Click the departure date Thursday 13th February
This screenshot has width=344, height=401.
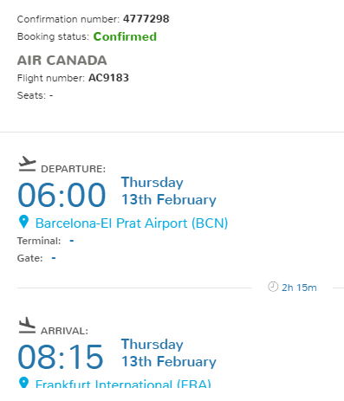coord(169,191)
